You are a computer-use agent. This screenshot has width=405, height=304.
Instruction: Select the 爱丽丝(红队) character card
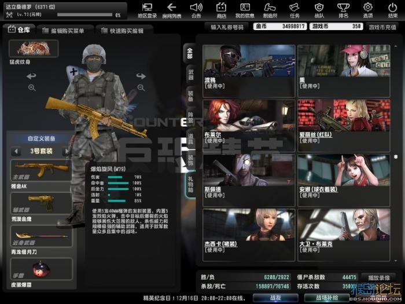click(x=344, y=126)
